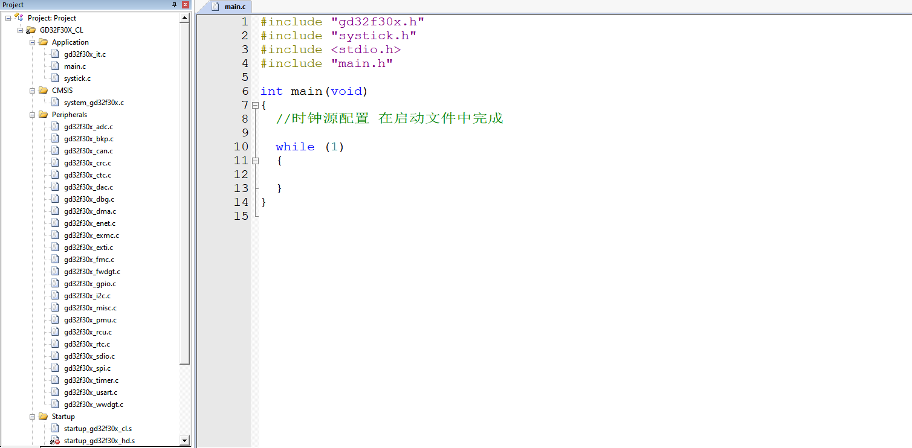Click the file icon of gd32f30x_dbg.c

tap(55, 199)
